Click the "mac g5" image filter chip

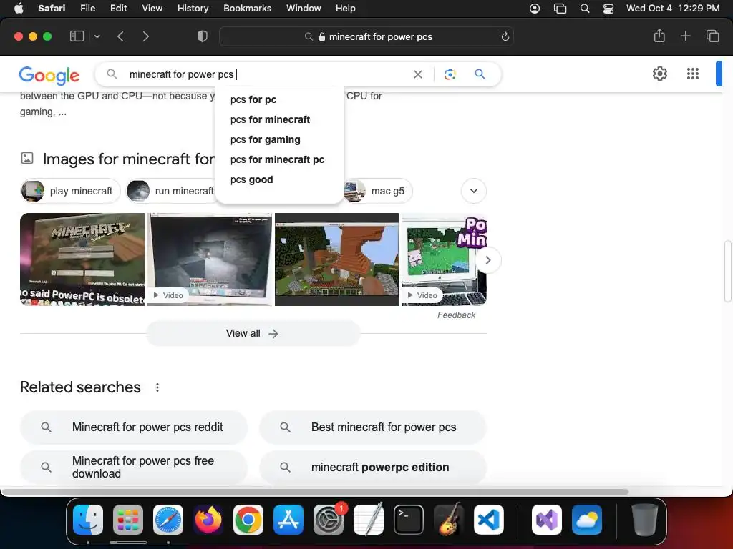click(x=378, y=191)
